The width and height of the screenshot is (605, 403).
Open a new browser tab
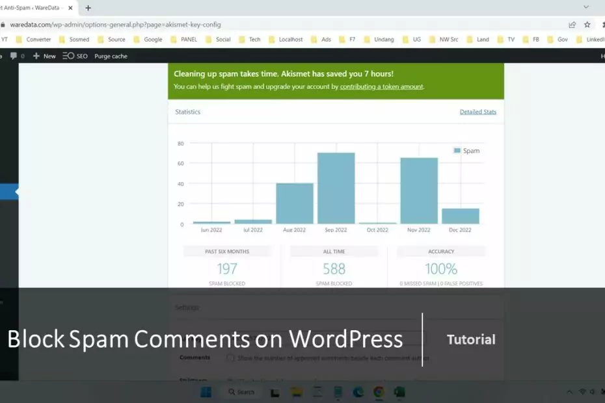pyautogui.click(x=88, y=8)
